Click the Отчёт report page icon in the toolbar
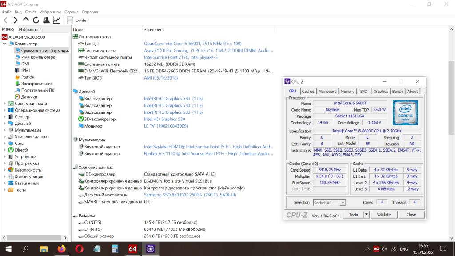The height and width of the screenshot is (256, 455). (70, 20)
